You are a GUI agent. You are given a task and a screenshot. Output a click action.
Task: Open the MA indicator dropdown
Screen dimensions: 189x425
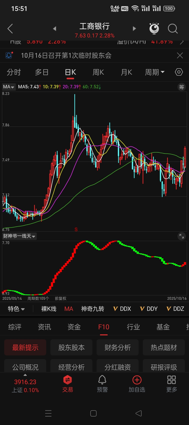pos(9,87)
